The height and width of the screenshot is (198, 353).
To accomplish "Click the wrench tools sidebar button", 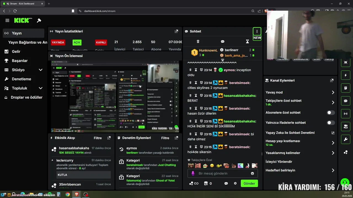I will coord(346,139).
